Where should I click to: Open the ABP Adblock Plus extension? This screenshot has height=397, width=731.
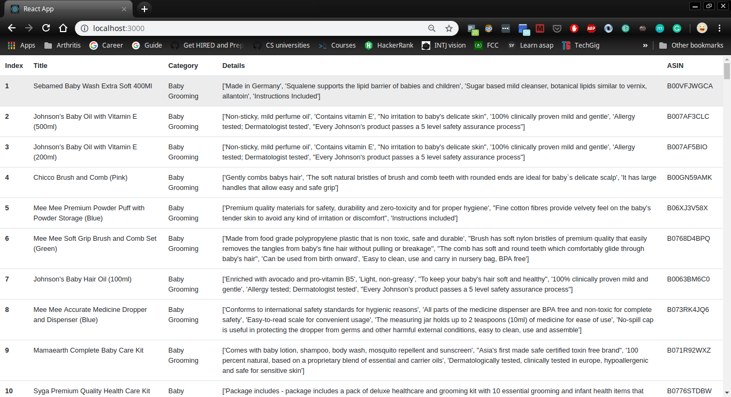(x=591, y=28)
